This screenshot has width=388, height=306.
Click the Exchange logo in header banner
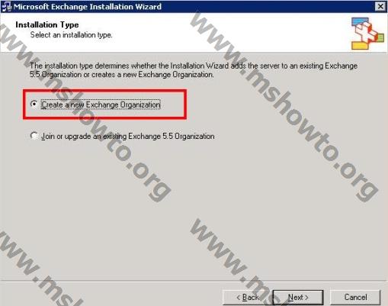367,33
